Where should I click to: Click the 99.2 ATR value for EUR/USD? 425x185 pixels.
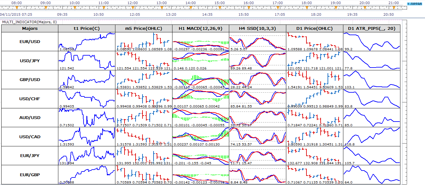click(x=348, y=49)
